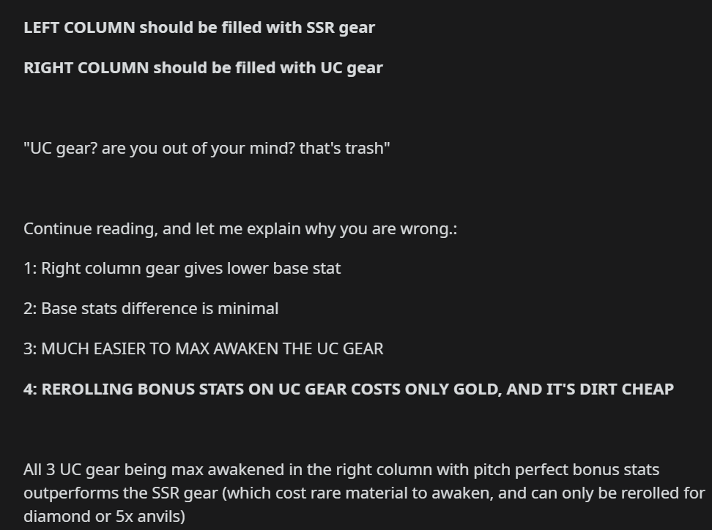
Task: Click the "Continue reading" sentence
Action: point(240,228)
